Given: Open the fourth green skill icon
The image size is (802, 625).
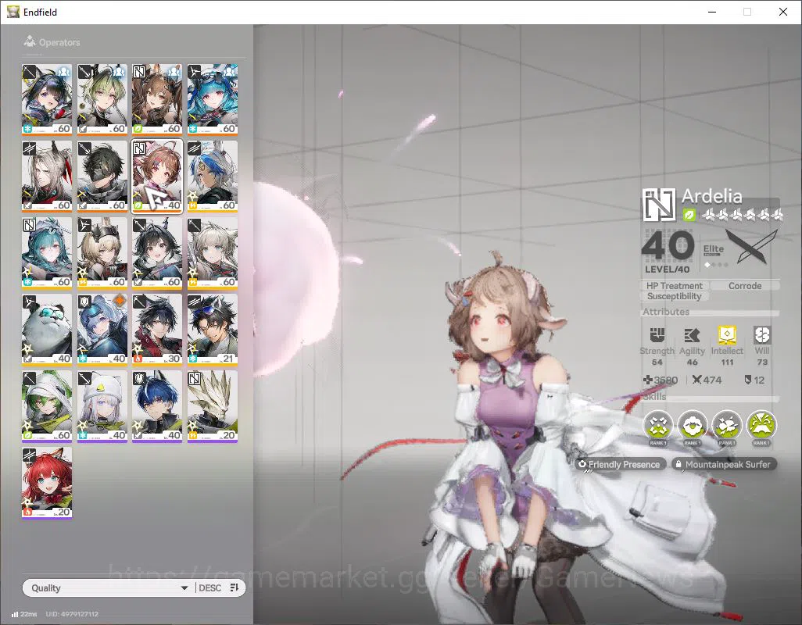Looking at the screenshot, I should pyautogui.click(x=761, y=425).
